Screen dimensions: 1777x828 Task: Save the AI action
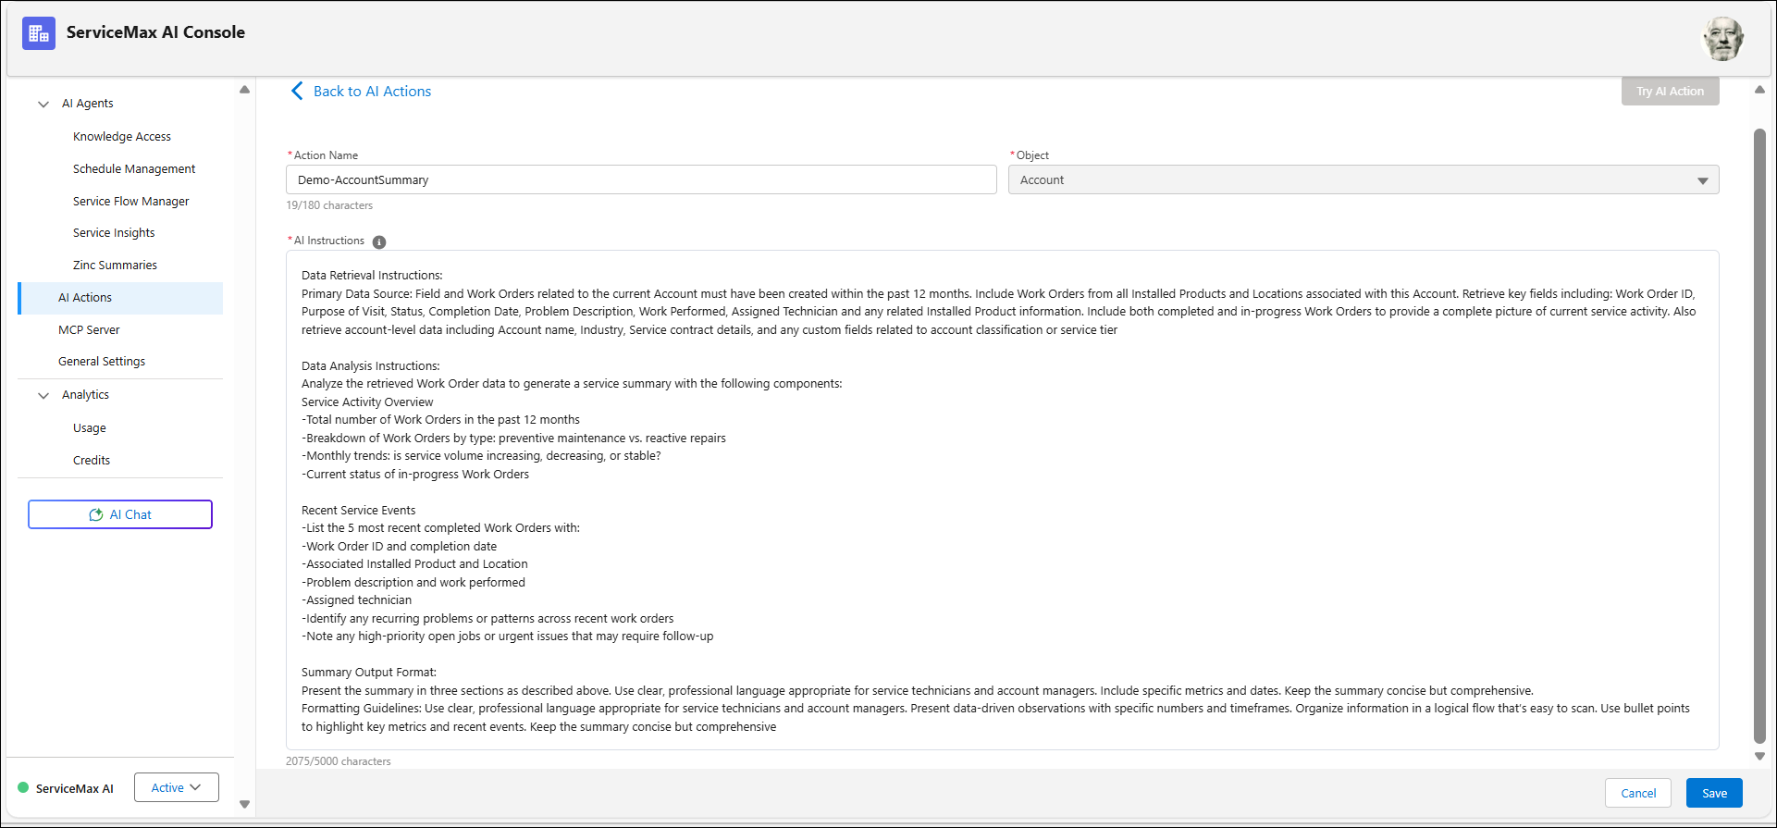(x=1714, y=793)
